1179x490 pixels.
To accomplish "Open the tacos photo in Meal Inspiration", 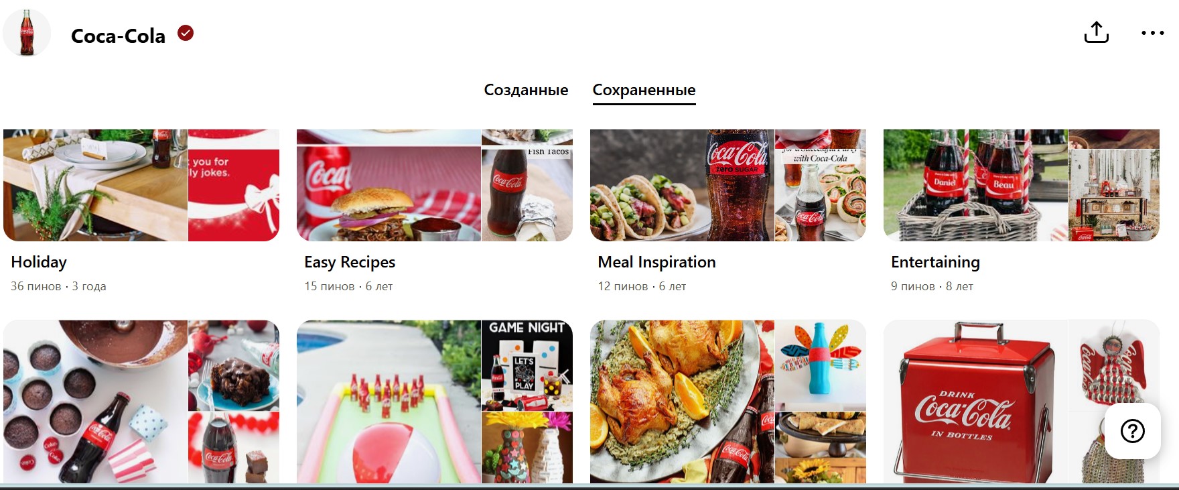I will 682,185.
